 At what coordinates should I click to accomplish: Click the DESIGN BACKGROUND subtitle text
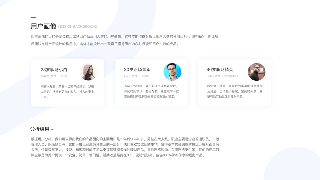pyautogui.click(x=78, y=26)
